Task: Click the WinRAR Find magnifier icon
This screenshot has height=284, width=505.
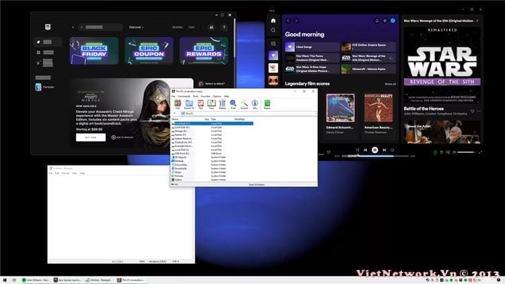Action: 233,104
